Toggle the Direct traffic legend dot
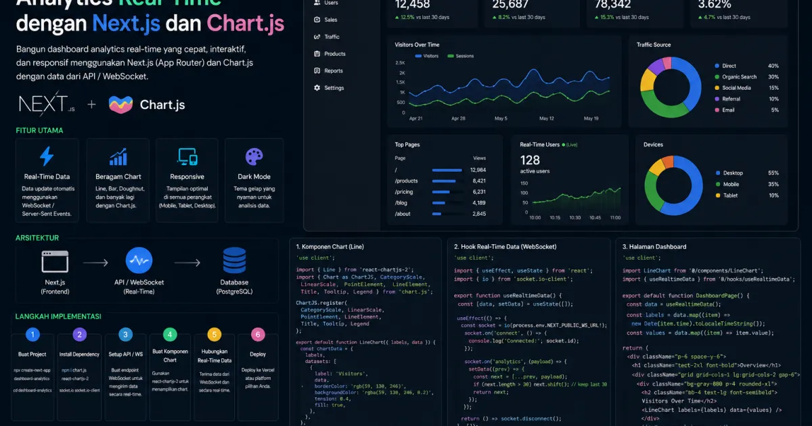The width and height of the screenshot is (812, 426). coord(717,66)
